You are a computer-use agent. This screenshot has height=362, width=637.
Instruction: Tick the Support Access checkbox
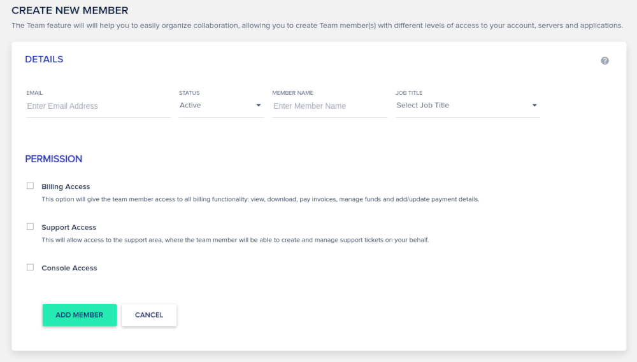[x=30, y=226]
